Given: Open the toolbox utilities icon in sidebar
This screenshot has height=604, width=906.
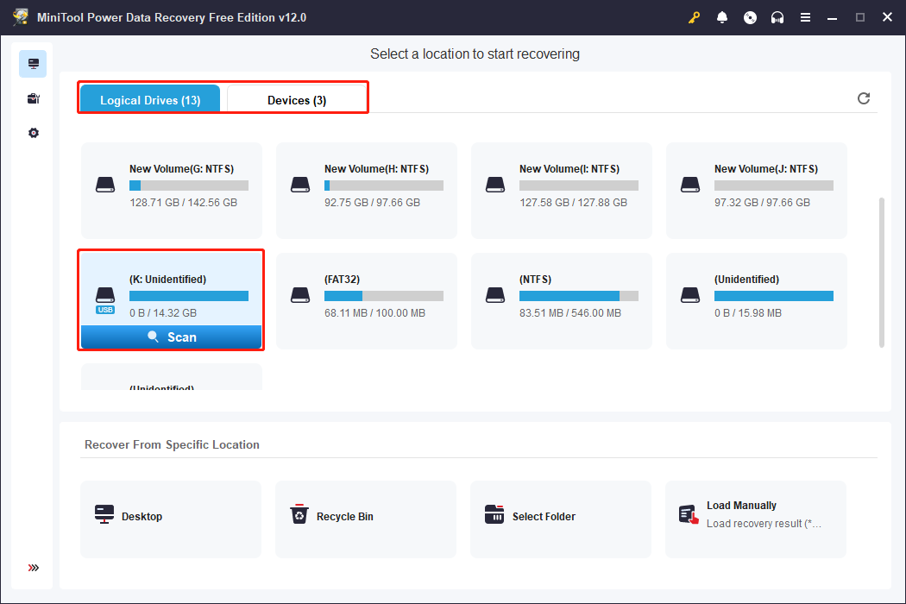Looking at the screenshot, I should pyautogui.click(x=33, y=98).
